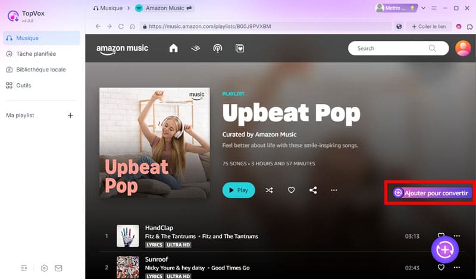Switch music source via Amazon Music selector

[x=164, y=8]
